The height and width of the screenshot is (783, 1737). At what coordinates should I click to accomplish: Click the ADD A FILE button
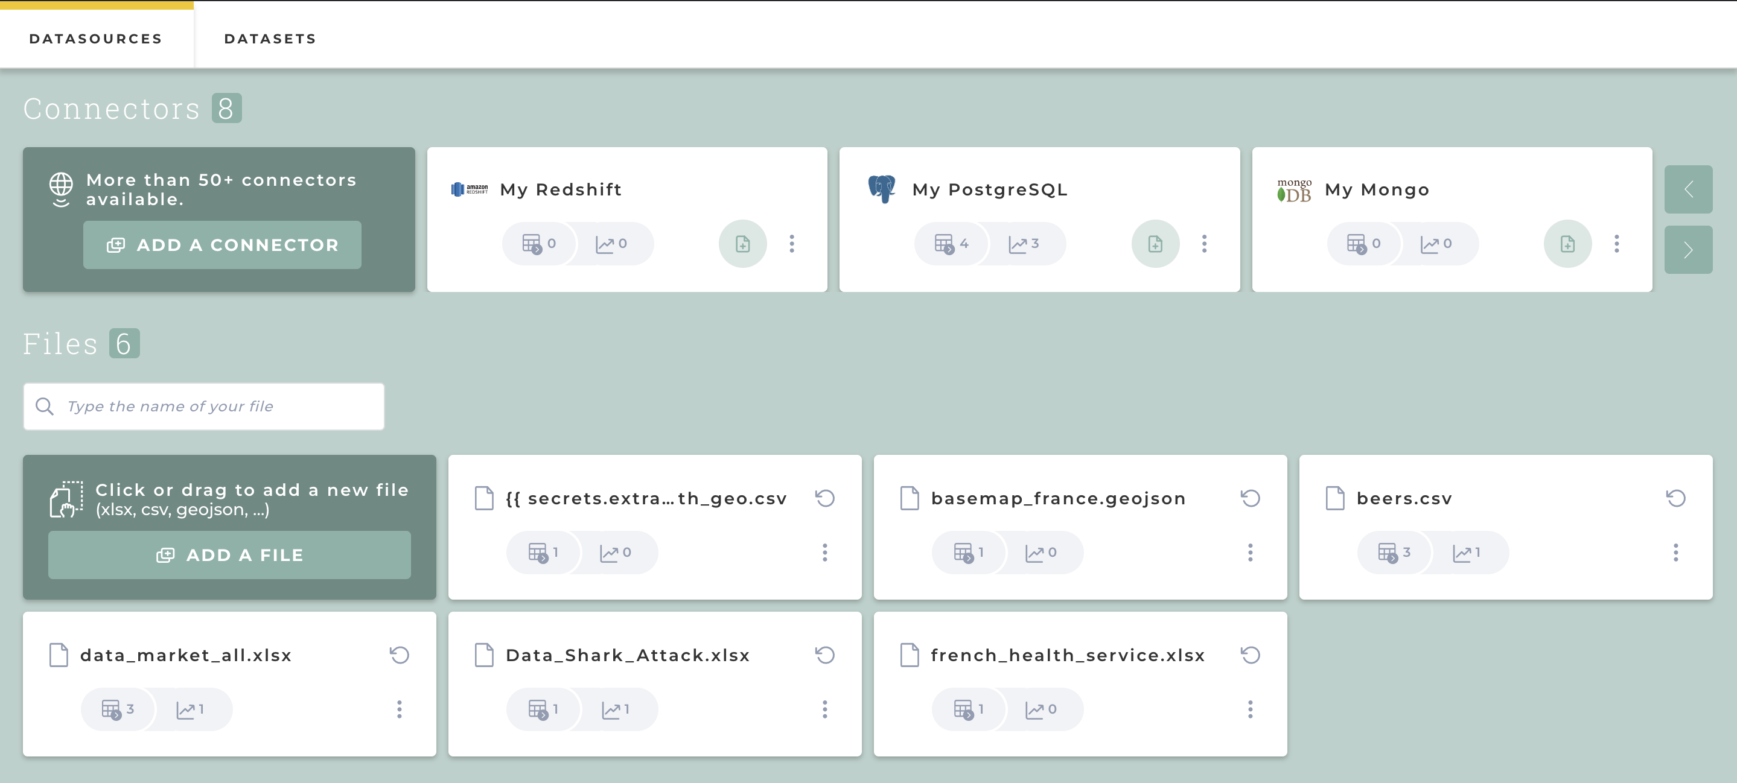point(229,554)
